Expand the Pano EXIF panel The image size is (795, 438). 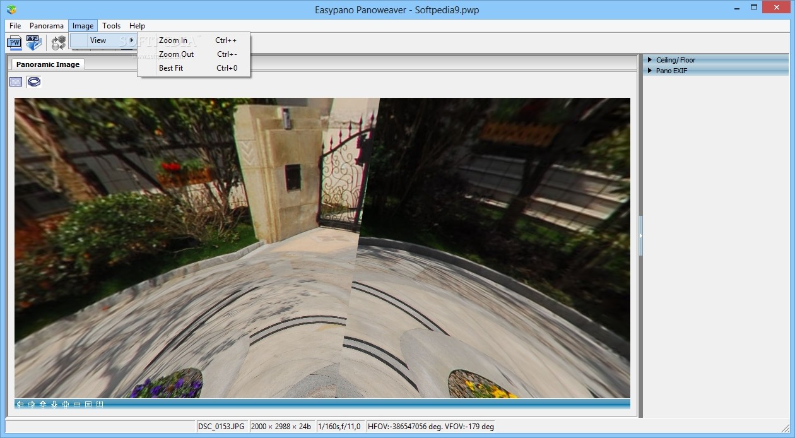[x=715, y=71]
